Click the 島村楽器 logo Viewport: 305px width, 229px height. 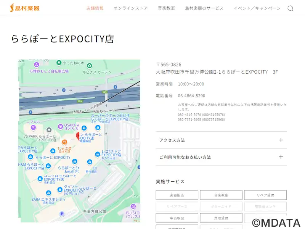(x=25, y=8)
